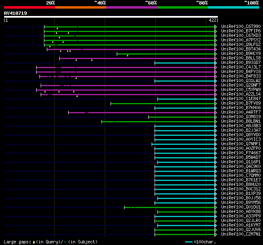Open the UniRef100_P74667 entry
This screenshot has width=263, height=245.
click(241, 153)
